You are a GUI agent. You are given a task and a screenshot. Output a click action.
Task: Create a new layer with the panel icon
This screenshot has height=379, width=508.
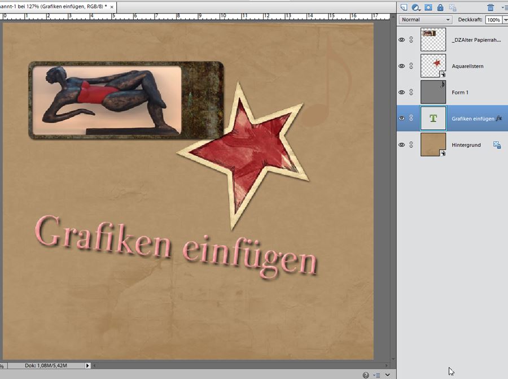[404, 7]
